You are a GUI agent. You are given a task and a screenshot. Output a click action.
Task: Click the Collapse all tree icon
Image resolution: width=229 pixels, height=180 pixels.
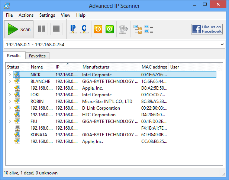(149, 29)
